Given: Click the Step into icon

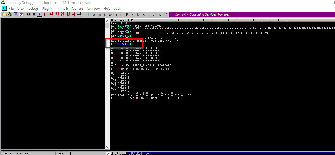Looking at the screenshot, I should click(51, 14).
